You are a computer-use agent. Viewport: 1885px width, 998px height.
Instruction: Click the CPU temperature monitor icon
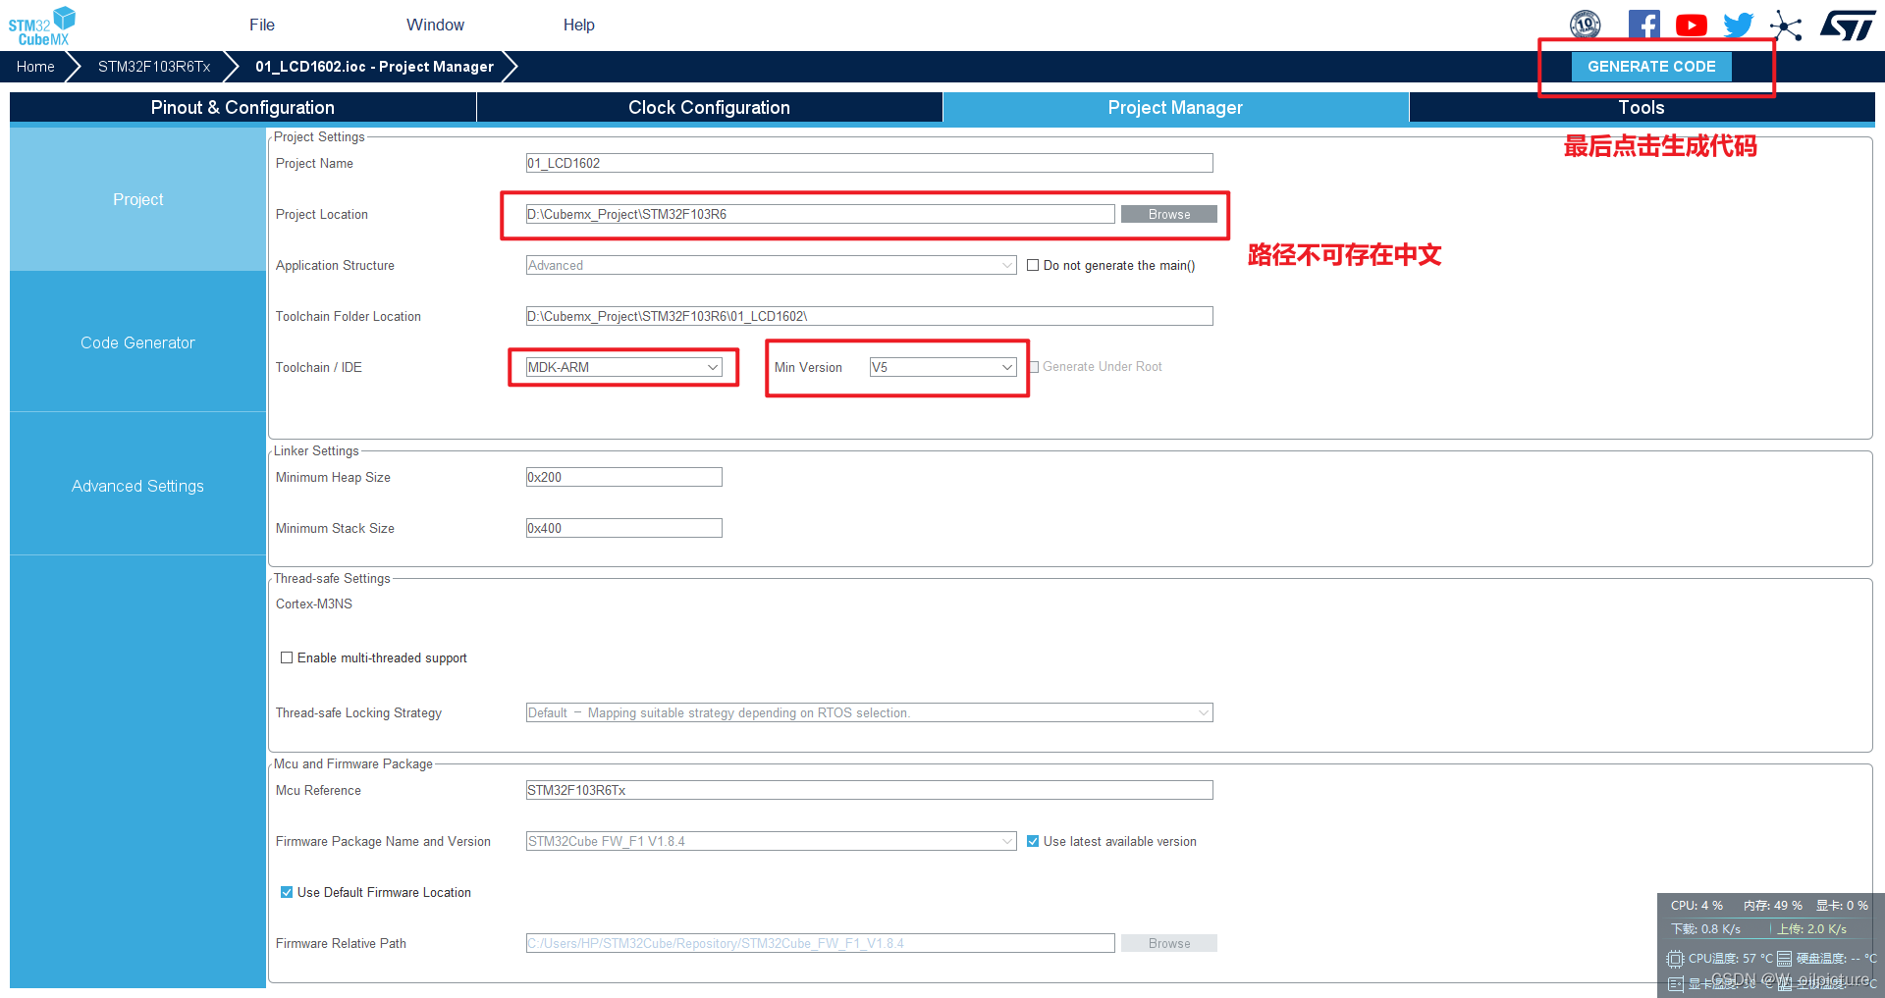pos(1675,959)
